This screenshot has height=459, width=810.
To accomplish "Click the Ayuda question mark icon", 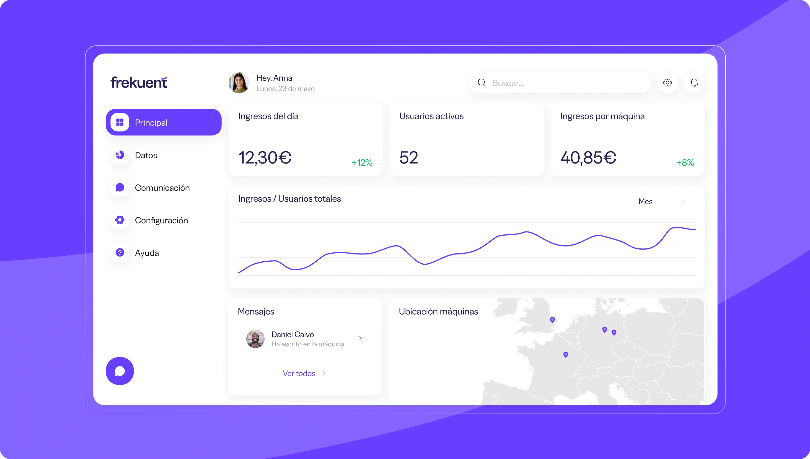I will click(120, 252).
